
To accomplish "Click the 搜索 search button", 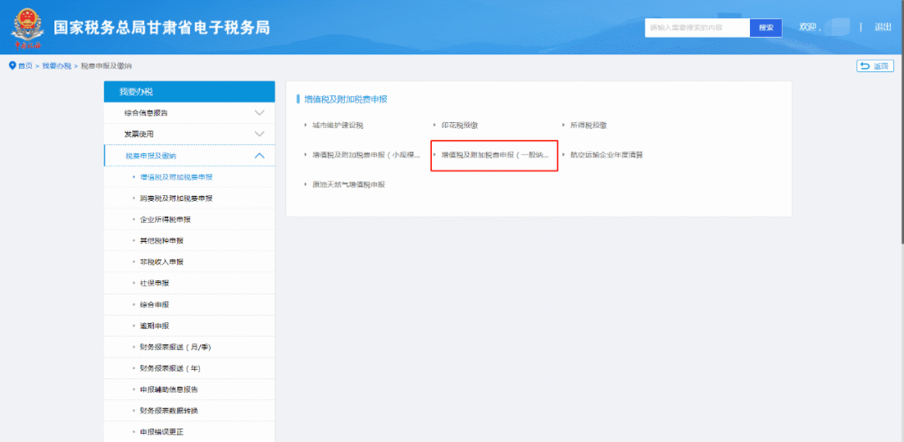I will coord(766,28).
